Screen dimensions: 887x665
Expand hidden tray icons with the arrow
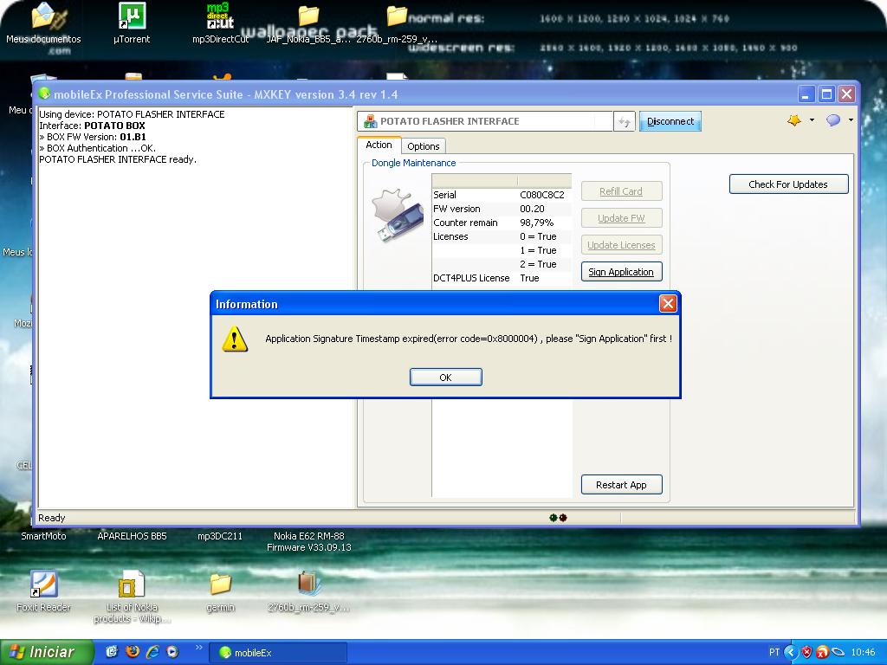(x=790, y=652)
